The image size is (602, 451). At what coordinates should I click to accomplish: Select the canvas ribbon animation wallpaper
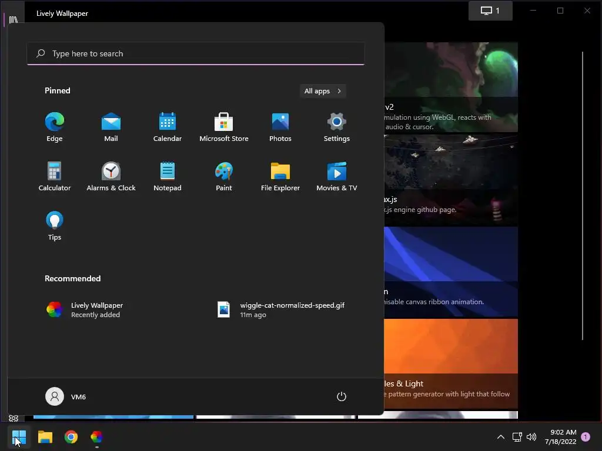click(x=451, y=271)
